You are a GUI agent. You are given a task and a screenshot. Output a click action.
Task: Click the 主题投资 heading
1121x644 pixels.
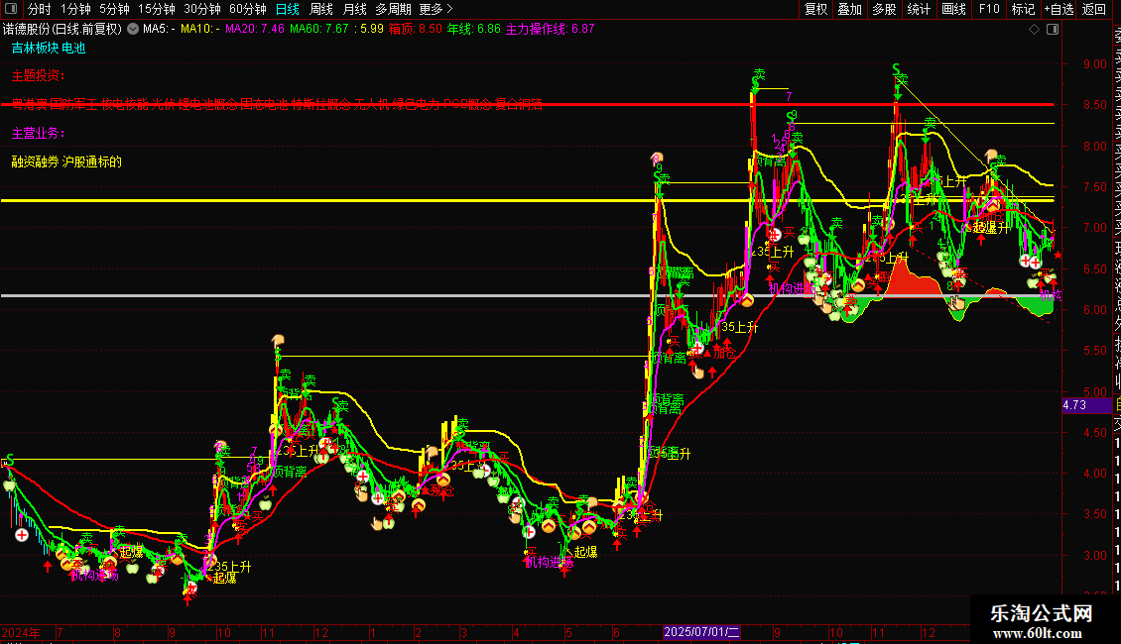tap(39, 75)
